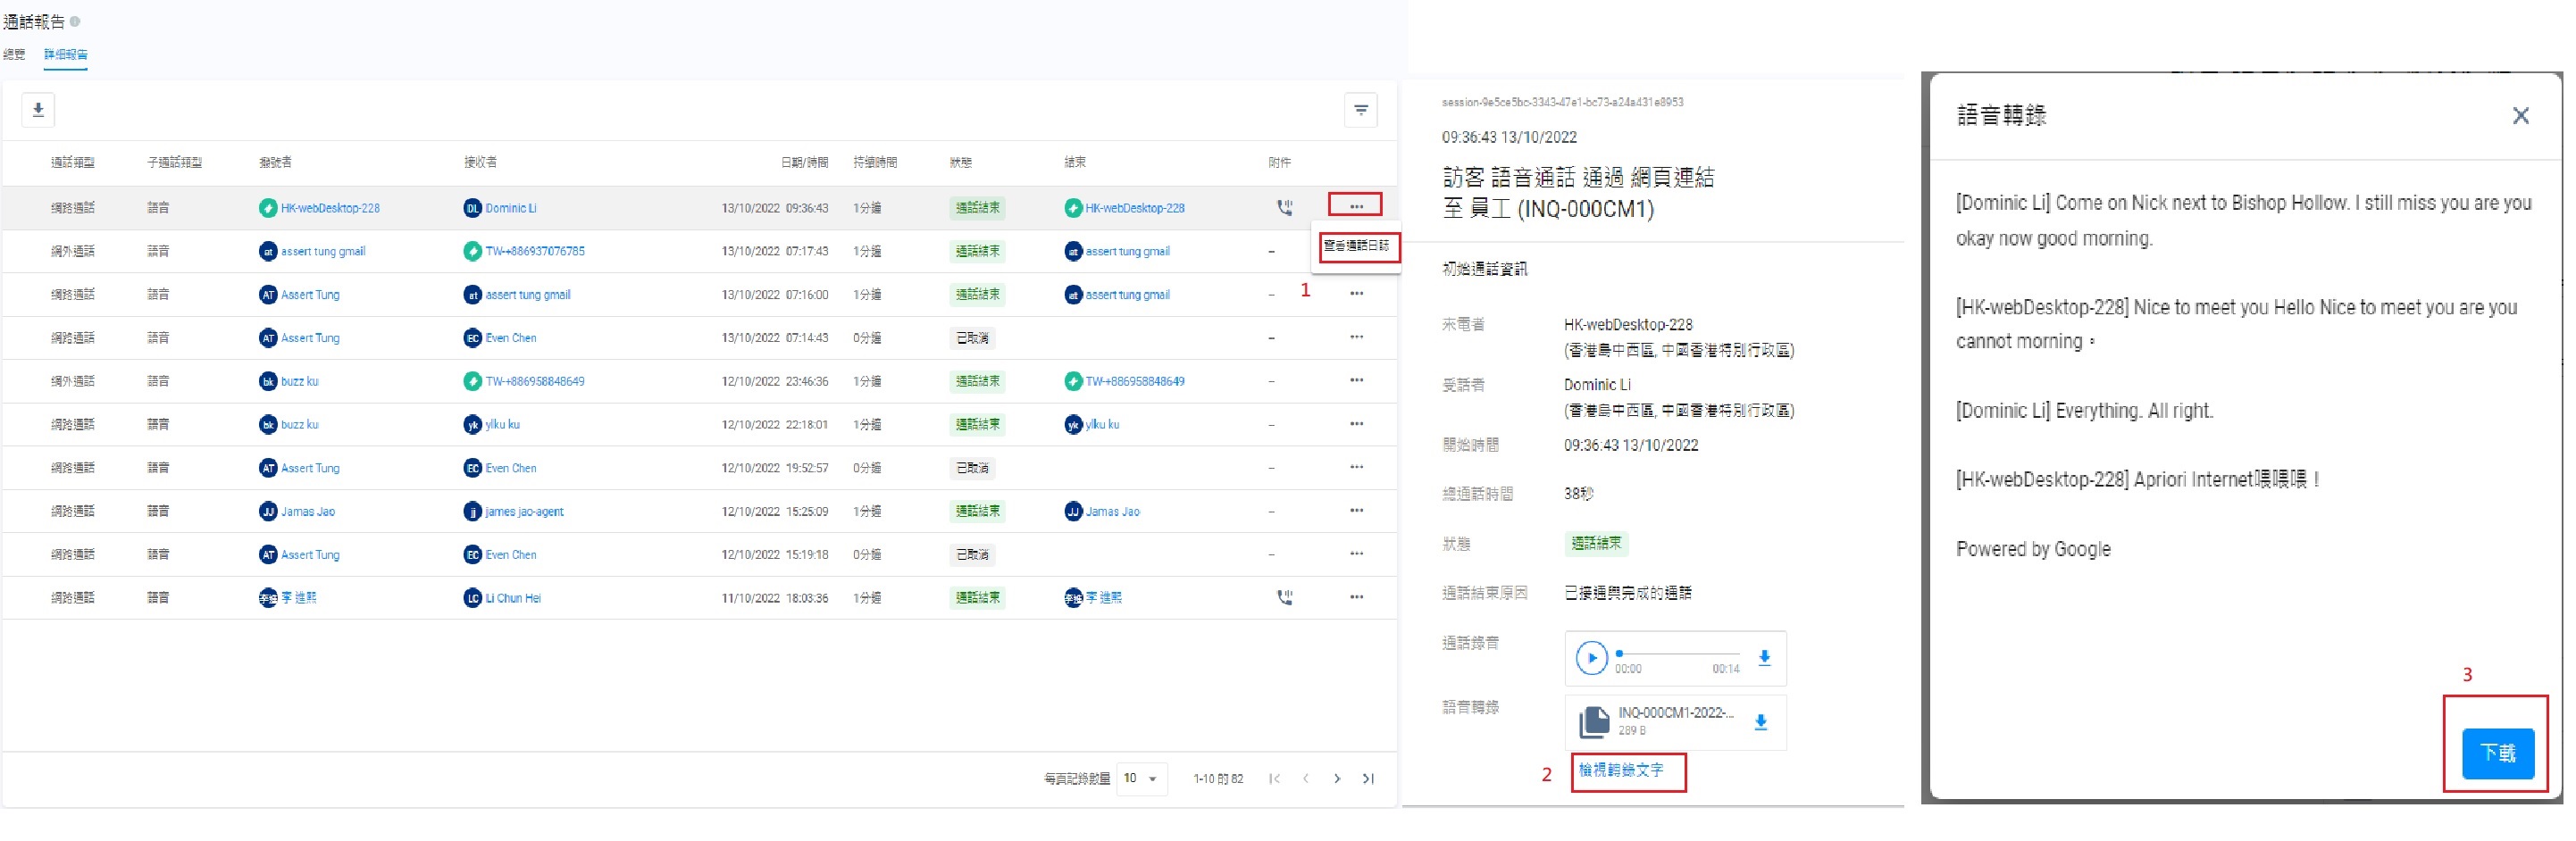Open the more options menu for the 23:46:36 call
The height and width of the screenshot is (841, 2576).
pos(1356,380)
